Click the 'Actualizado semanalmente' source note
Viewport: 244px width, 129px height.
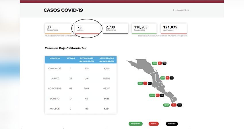click(60, 36)
